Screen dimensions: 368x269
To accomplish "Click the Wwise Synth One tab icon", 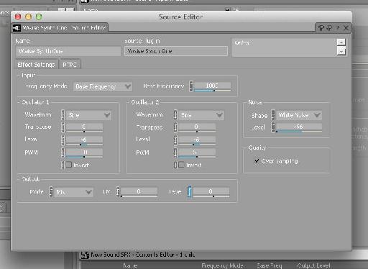I will [17, 28].
